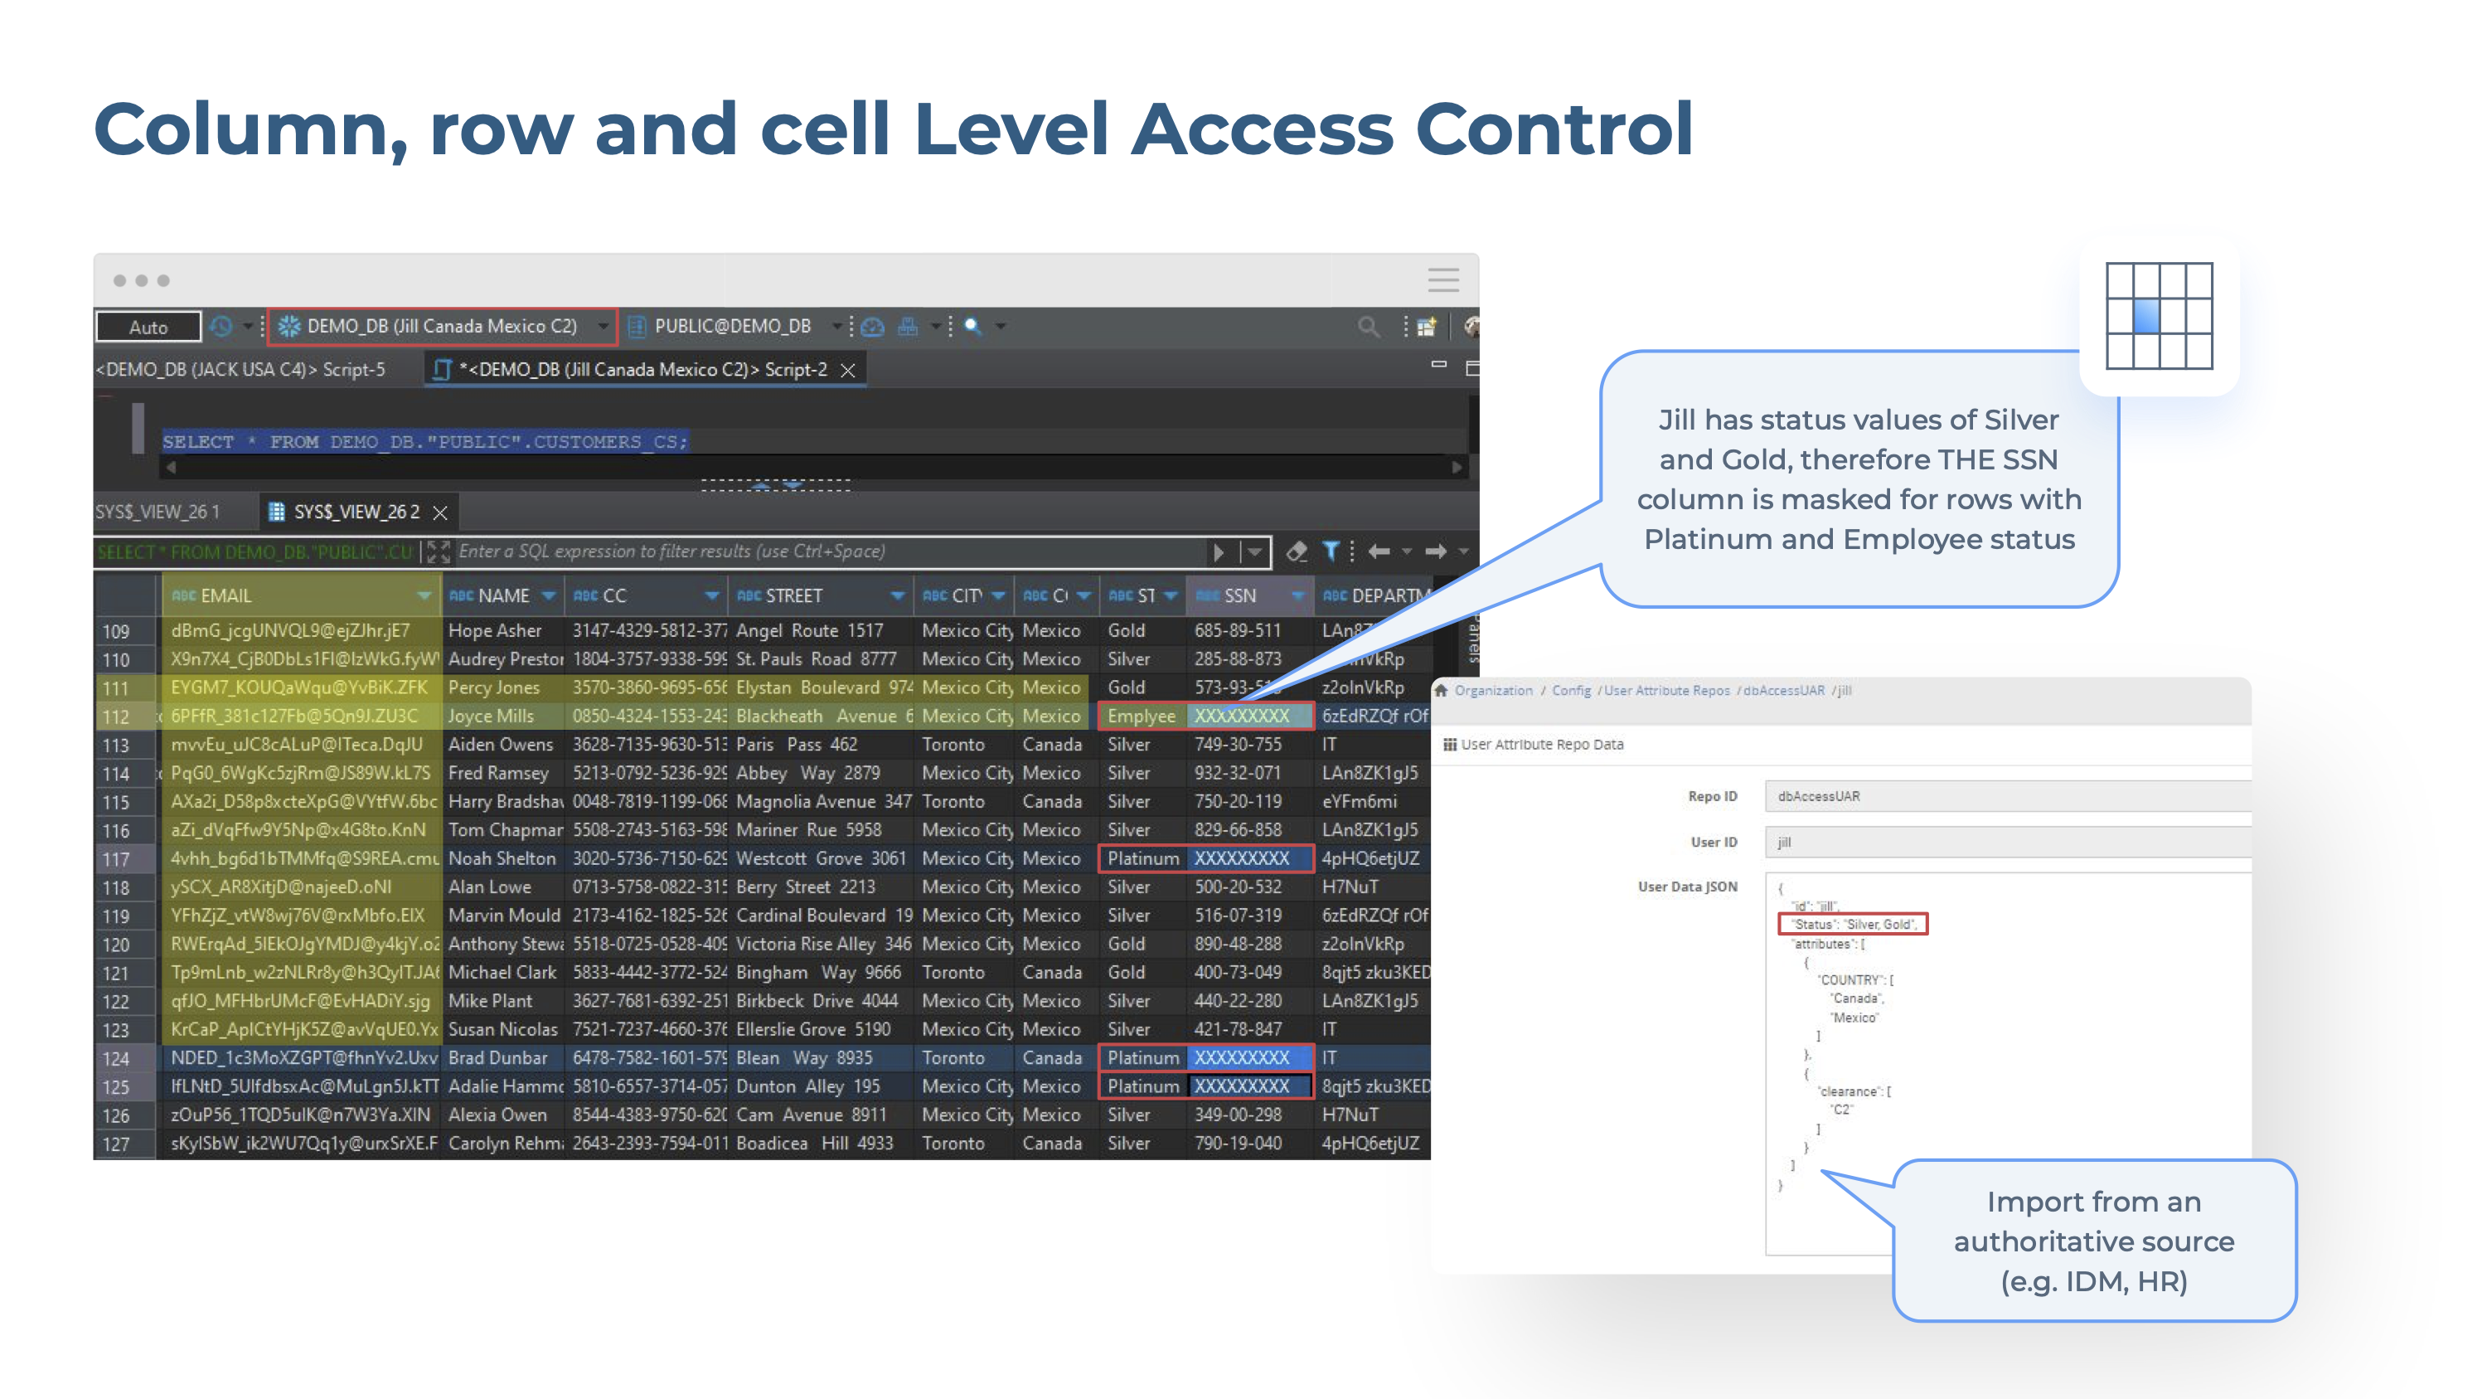The height and width of the screenshot is (1399, 2487).
Task: Open the dashboard gauge icon
Action: pyautogui.click(x=872, y=327)
